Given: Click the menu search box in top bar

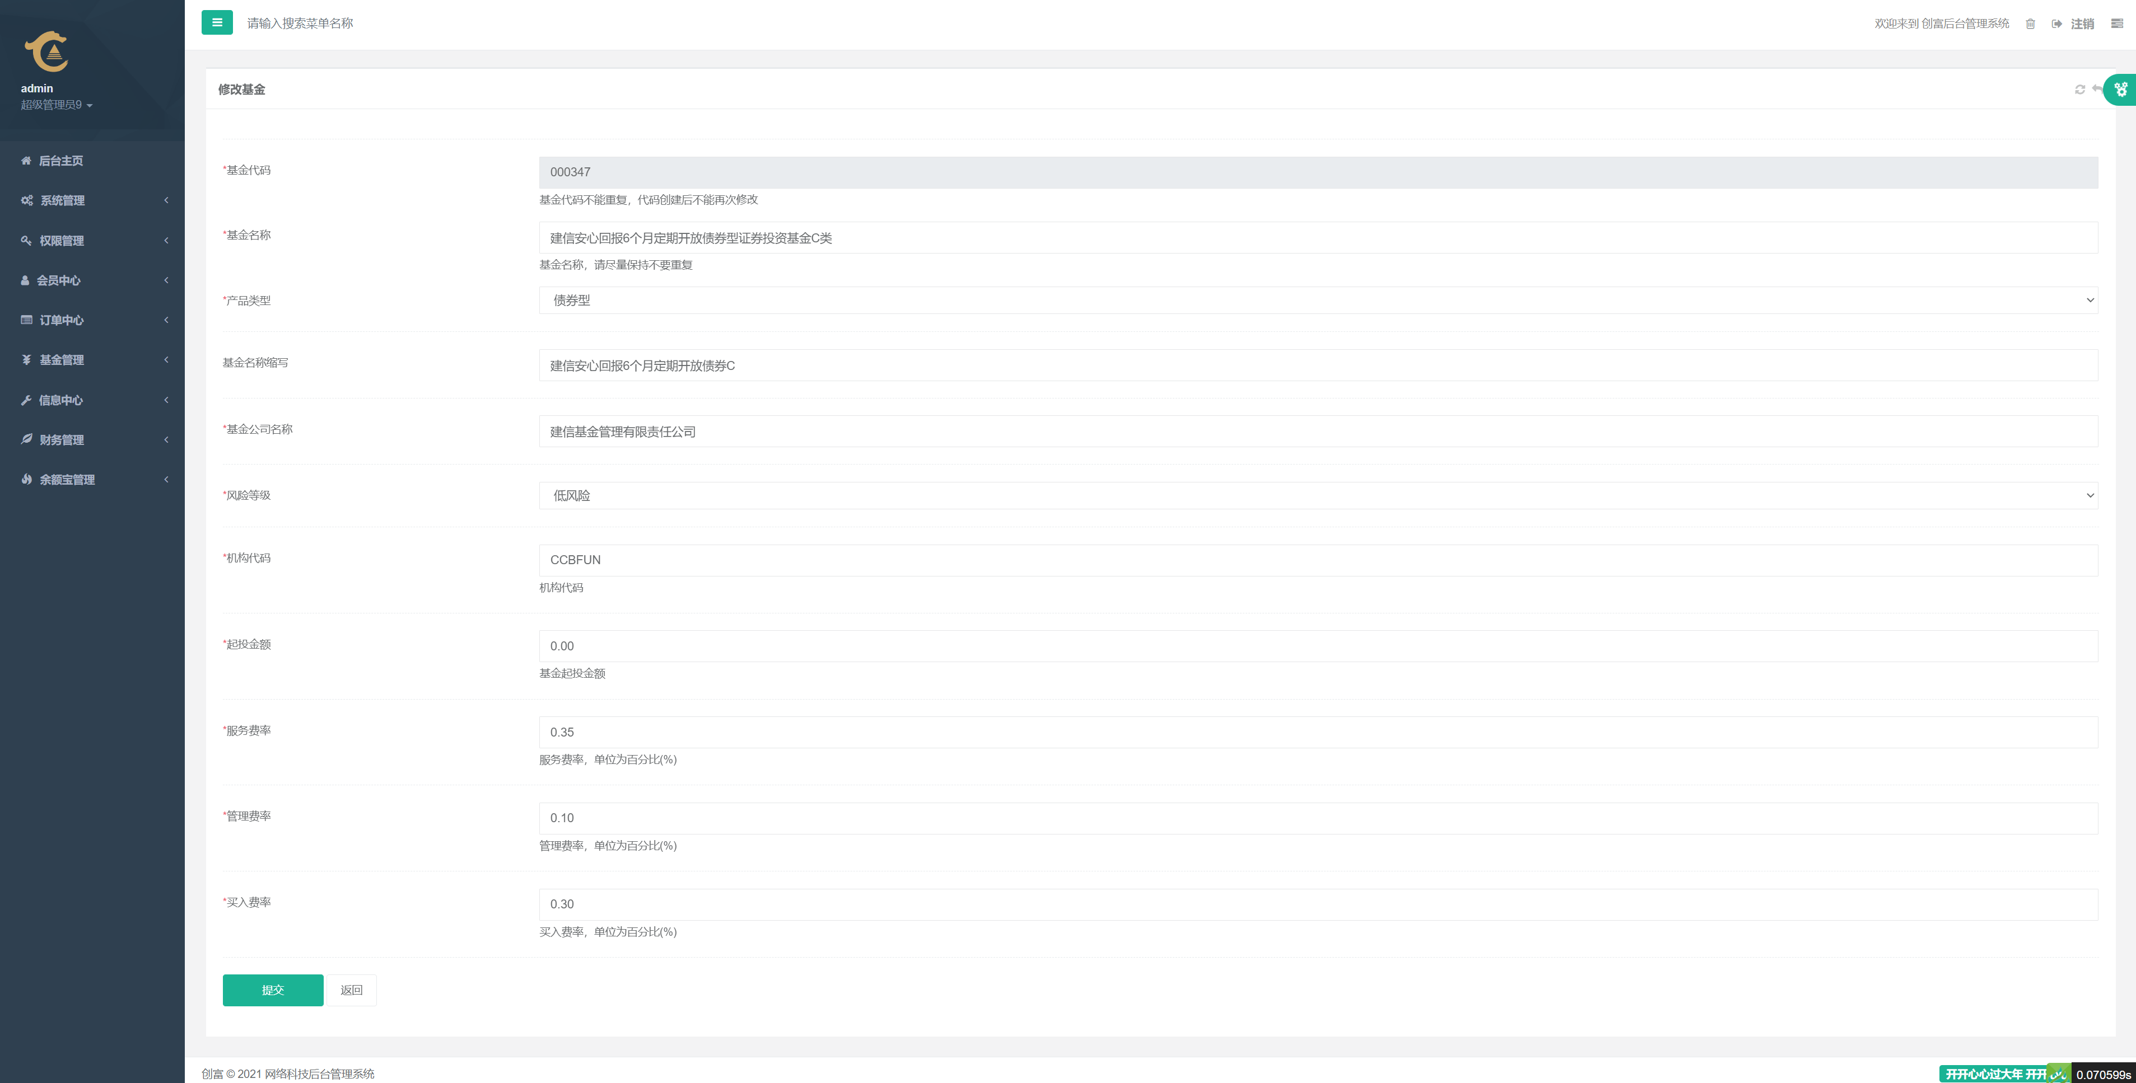Looking at the screenshot, I should coord(300,23).
